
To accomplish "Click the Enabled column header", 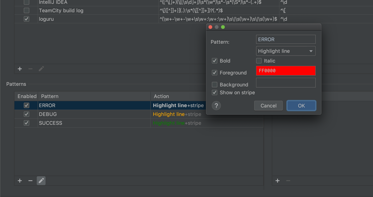I will point(27,96).
